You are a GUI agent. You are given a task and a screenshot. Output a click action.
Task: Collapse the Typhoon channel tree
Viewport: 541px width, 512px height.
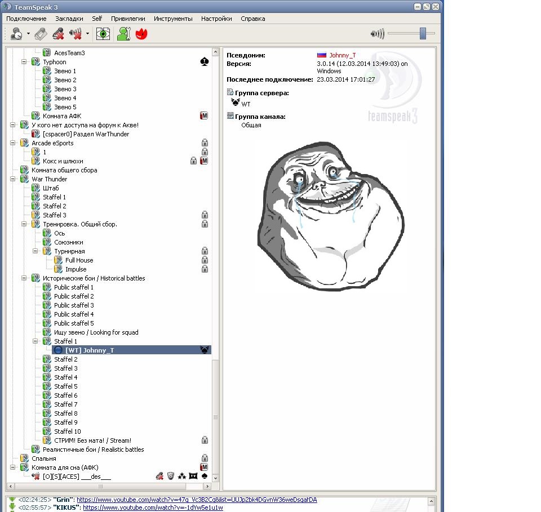point(24,62)
